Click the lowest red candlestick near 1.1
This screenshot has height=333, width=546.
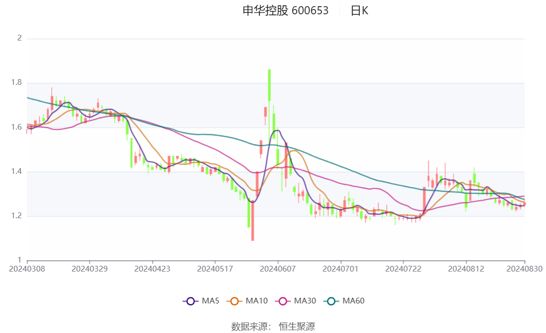point(252,220)
